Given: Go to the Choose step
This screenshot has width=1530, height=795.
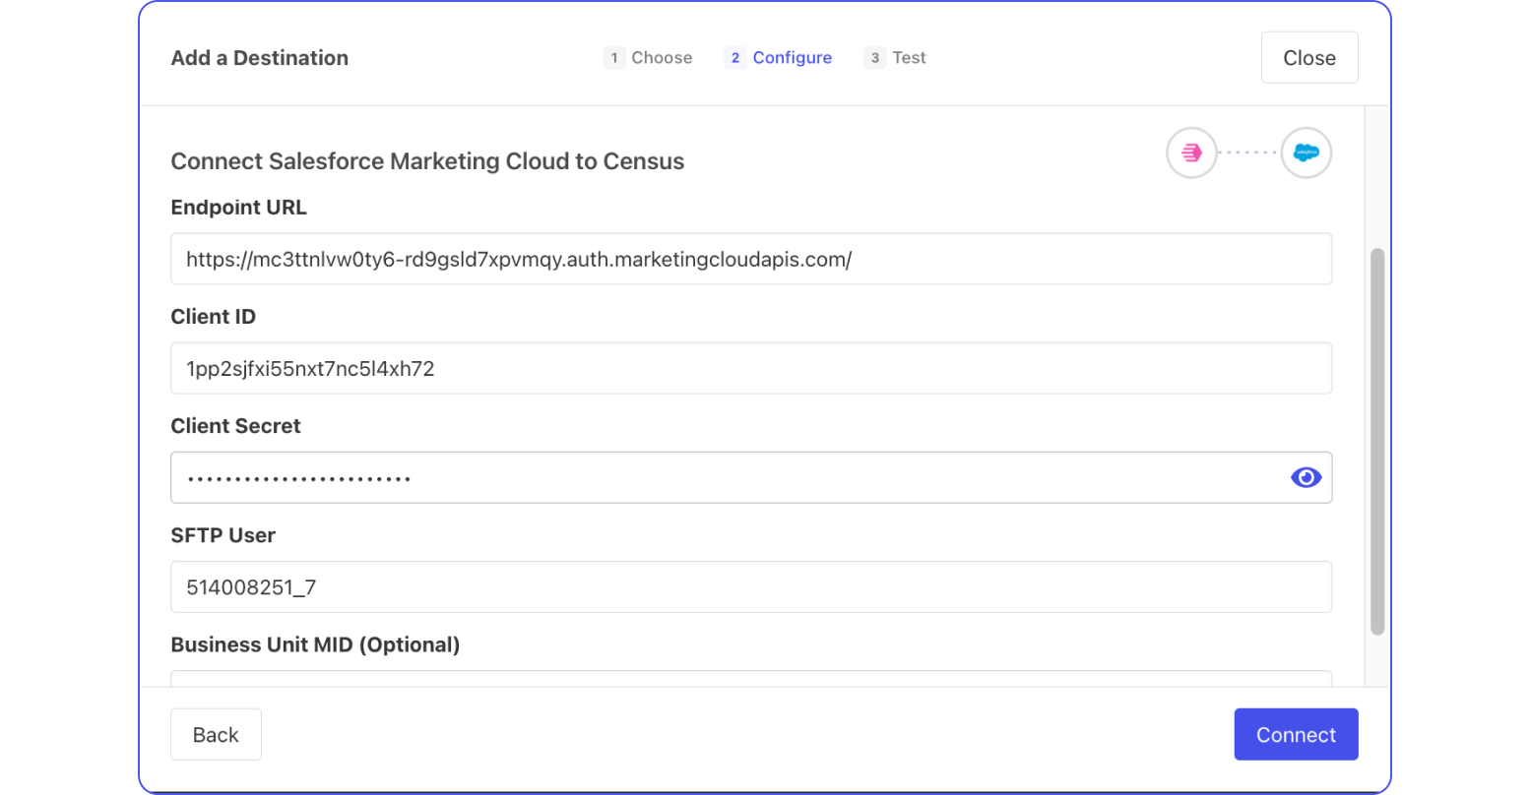Looking at the screenshot, I should pos(649,58).
